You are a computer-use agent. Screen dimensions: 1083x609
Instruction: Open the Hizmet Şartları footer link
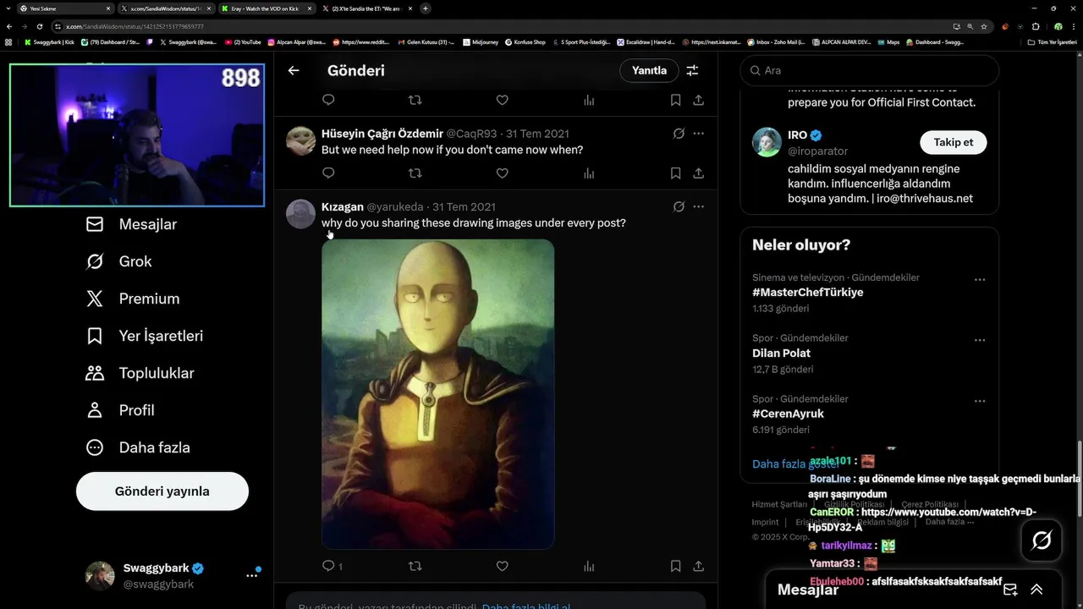[779, 504]
